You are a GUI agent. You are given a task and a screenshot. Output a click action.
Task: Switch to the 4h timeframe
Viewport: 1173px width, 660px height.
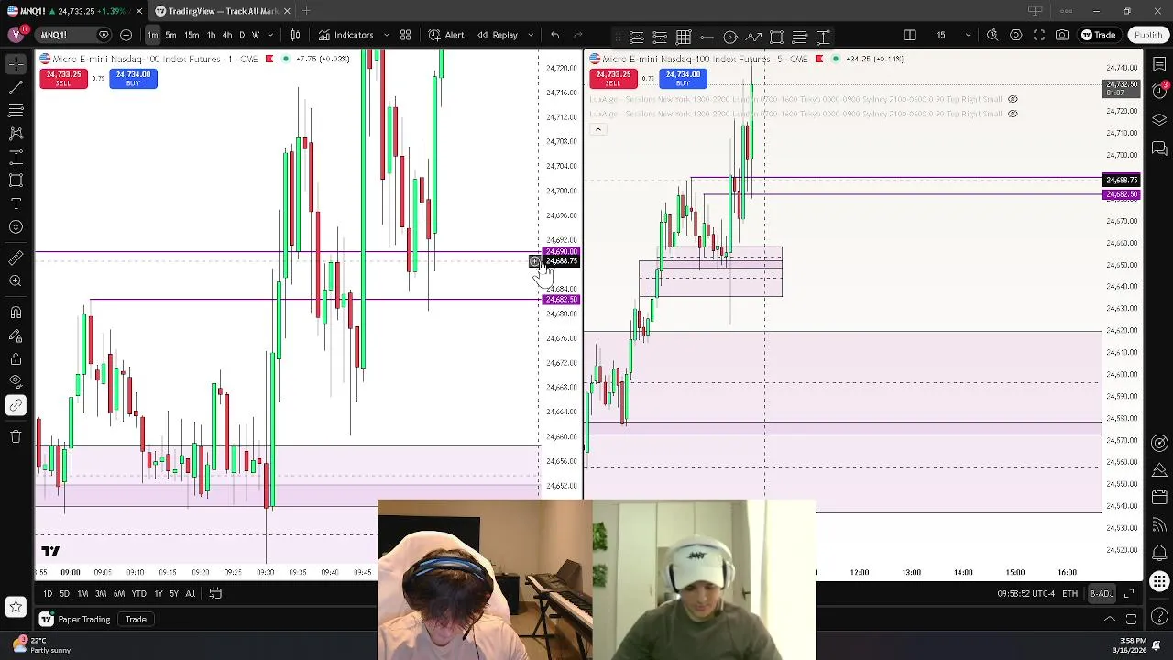(x=227, y=35)
